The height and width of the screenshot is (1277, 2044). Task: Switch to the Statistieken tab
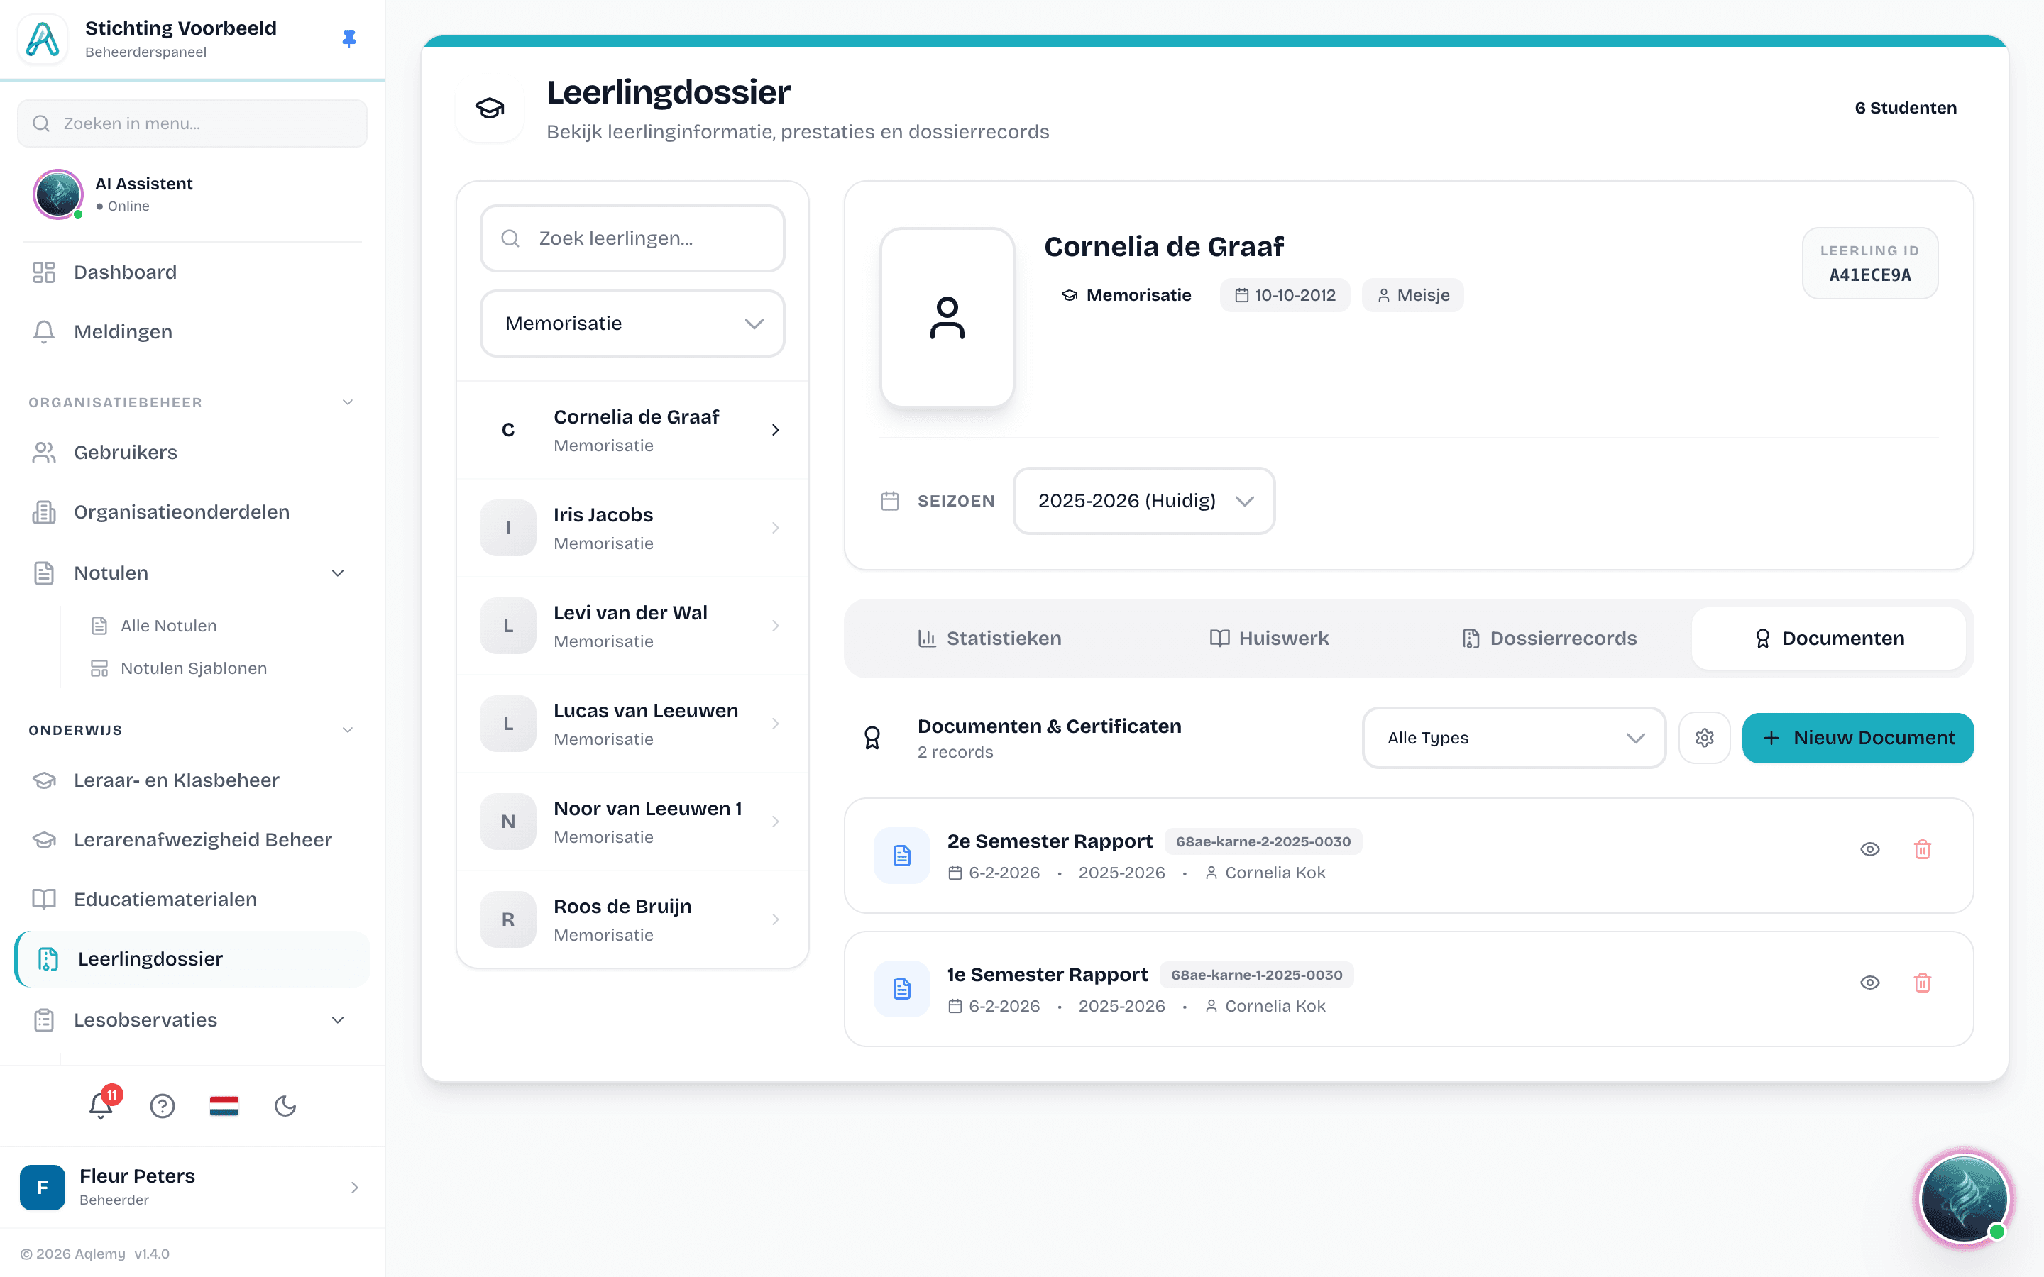[x=989, y=638]
